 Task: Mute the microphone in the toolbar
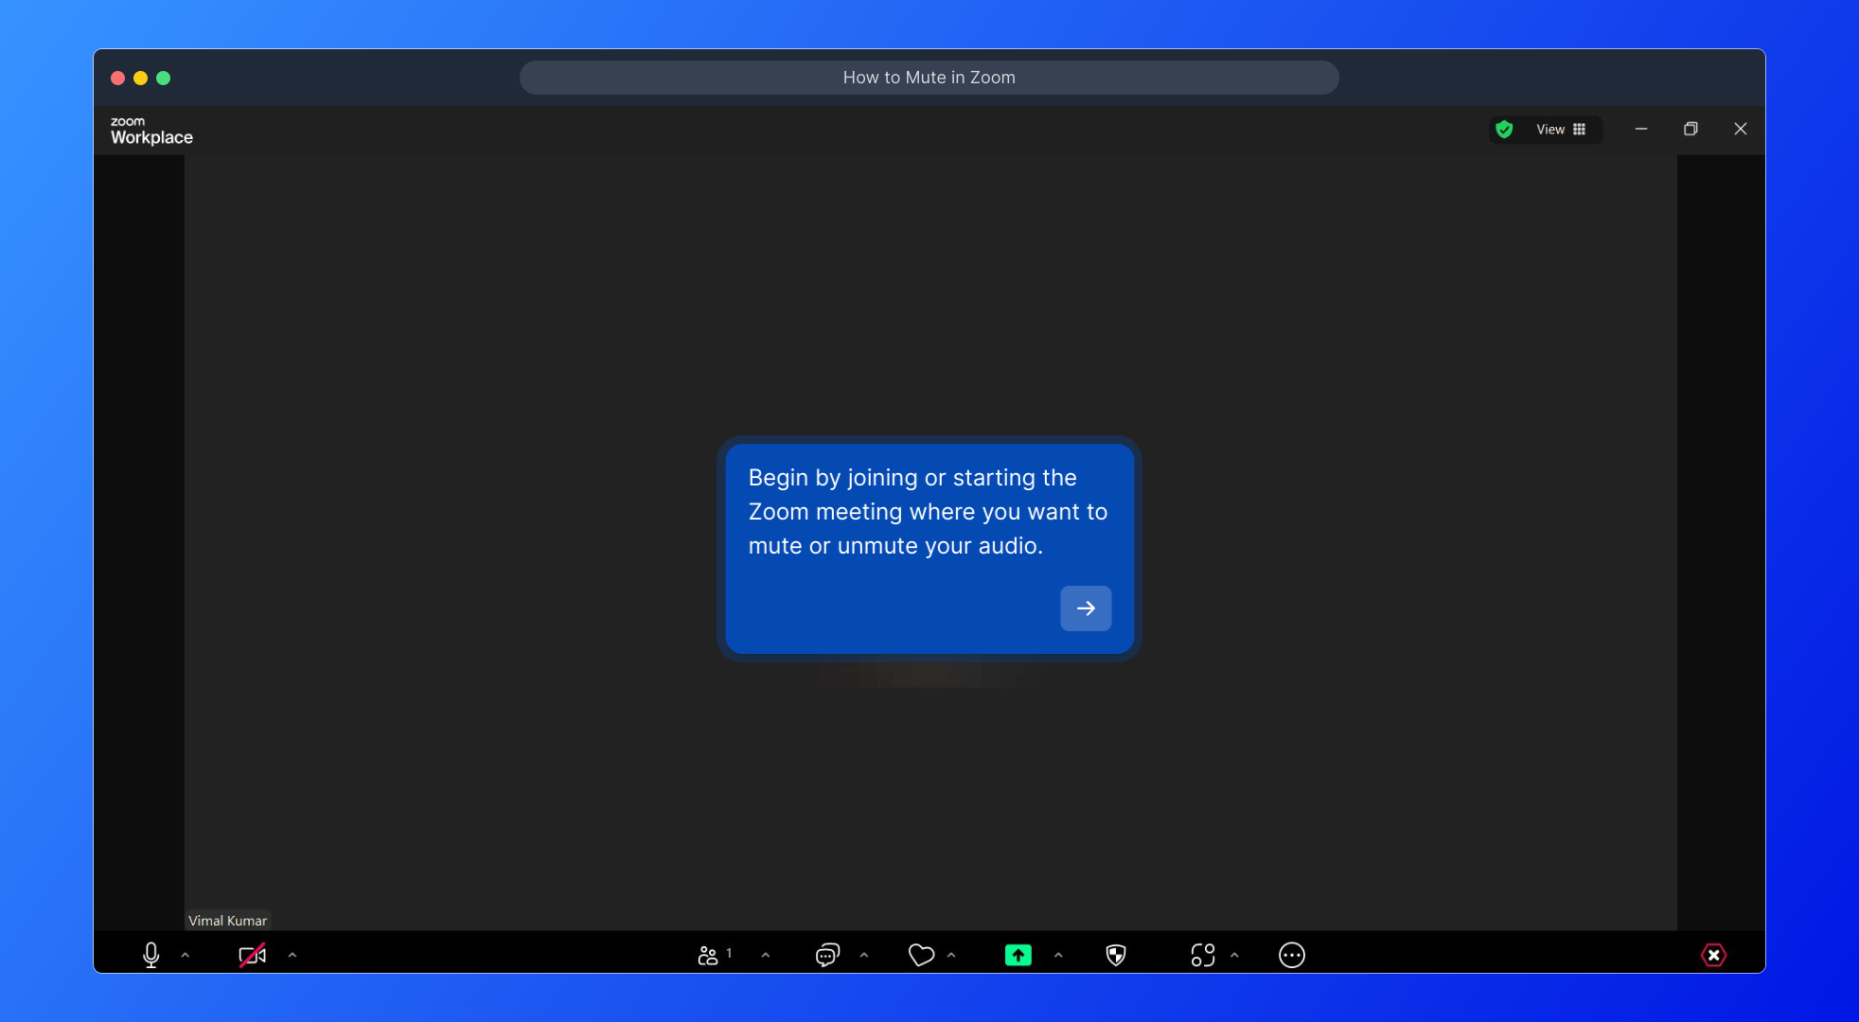click(150, 955)
